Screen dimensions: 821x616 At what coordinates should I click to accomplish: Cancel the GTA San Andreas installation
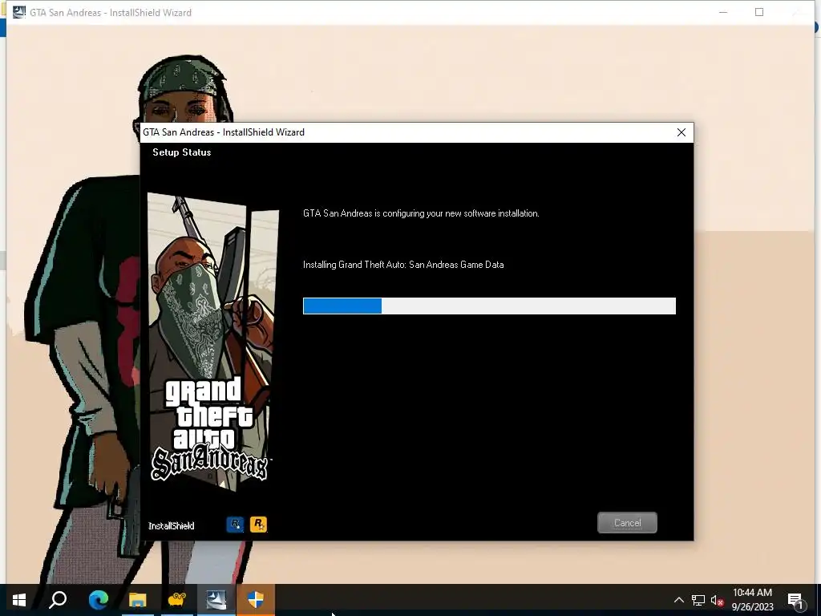click(x=627, y=523)
